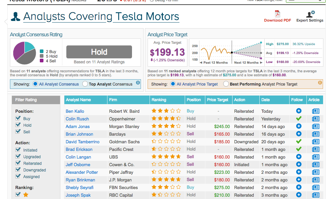Open analyst Ben Kallo's profile link
This screenshot has height=199, width=331.
click(75, 111)
